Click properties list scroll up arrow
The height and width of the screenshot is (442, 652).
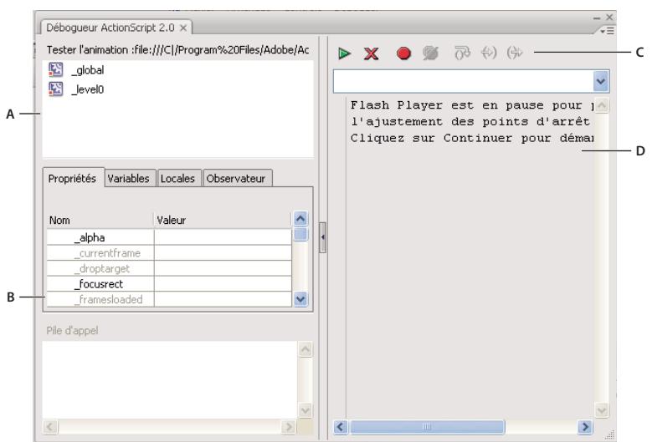click(300, 218)
